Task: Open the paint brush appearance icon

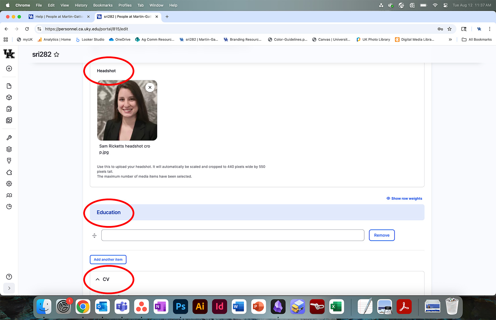Action: point(9,161)
